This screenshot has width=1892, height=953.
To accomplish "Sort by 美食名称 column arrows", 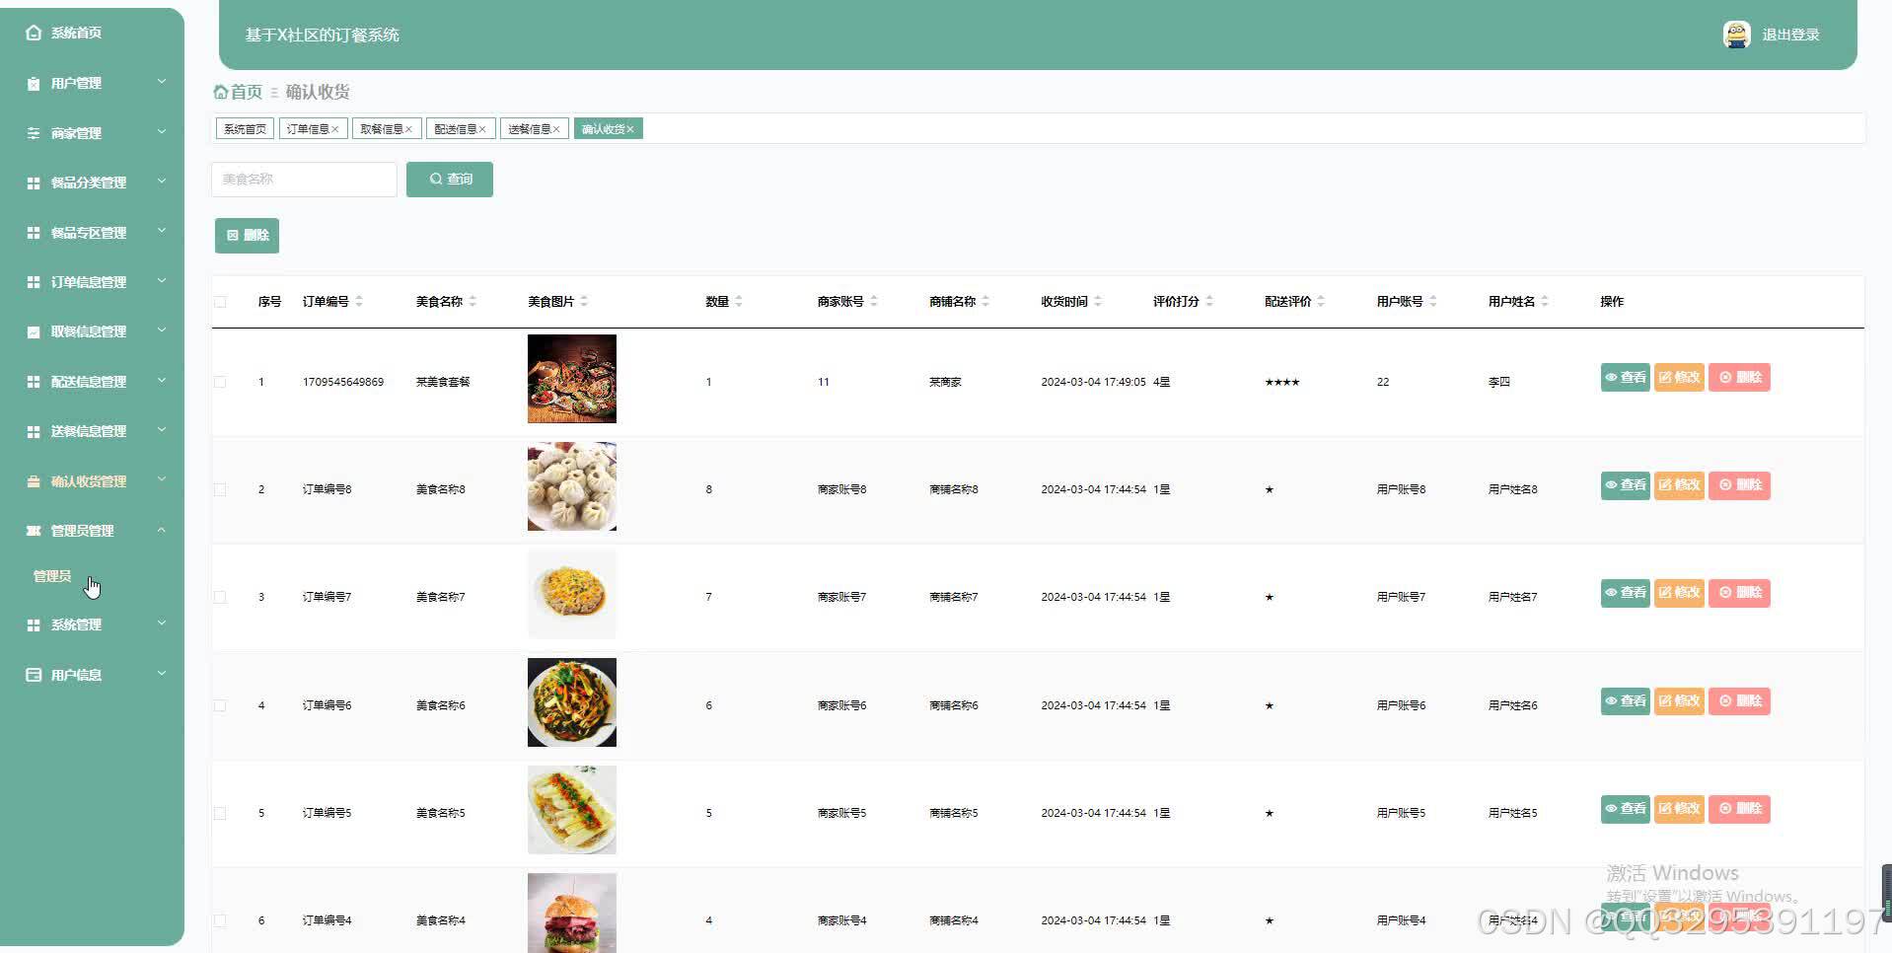I will pos(473,301).
